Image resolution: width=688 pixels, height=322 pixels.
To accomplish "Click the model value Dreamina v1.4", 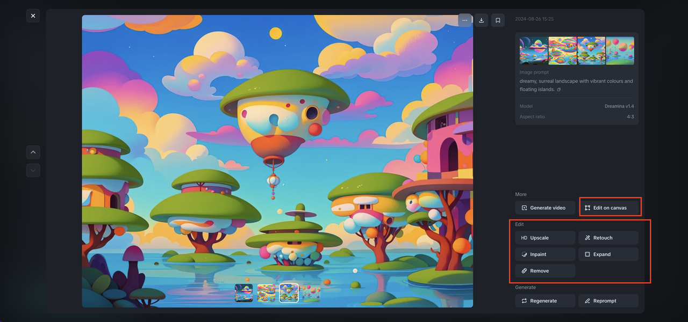I will pyautogui.click(x=619, y=106).
